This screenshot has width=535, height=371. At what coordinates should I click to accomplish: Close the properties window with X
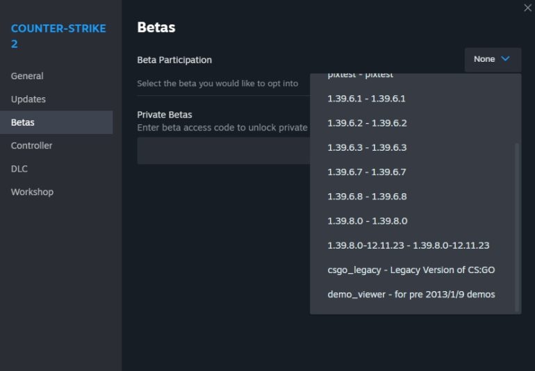click(x=527, y=8)
